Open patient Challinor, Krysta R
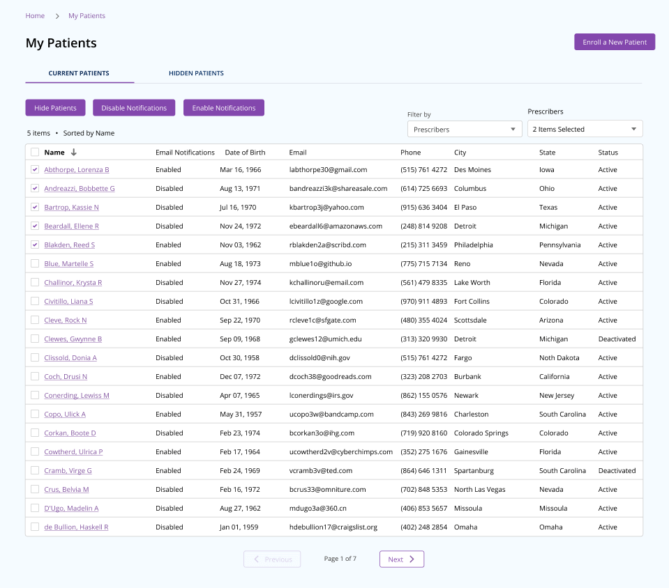 (73, 282)
